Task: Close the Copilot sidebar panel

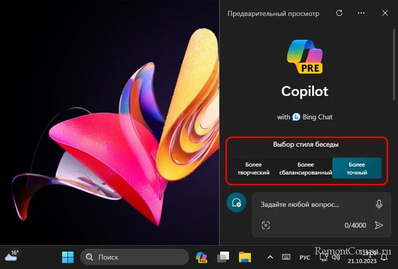Action: (385, 13)
